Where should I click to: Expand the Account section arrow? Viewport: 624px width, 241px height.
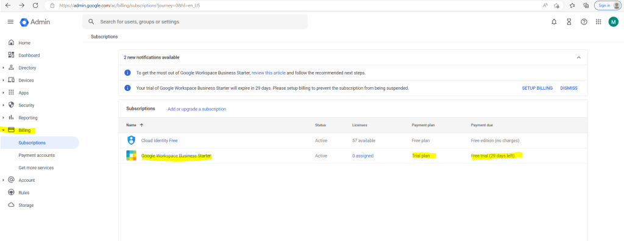[x=3, y=180]
